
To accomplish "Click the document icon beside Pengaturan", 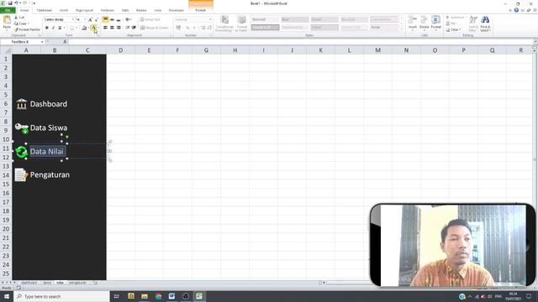I will [x=21, y=175].
